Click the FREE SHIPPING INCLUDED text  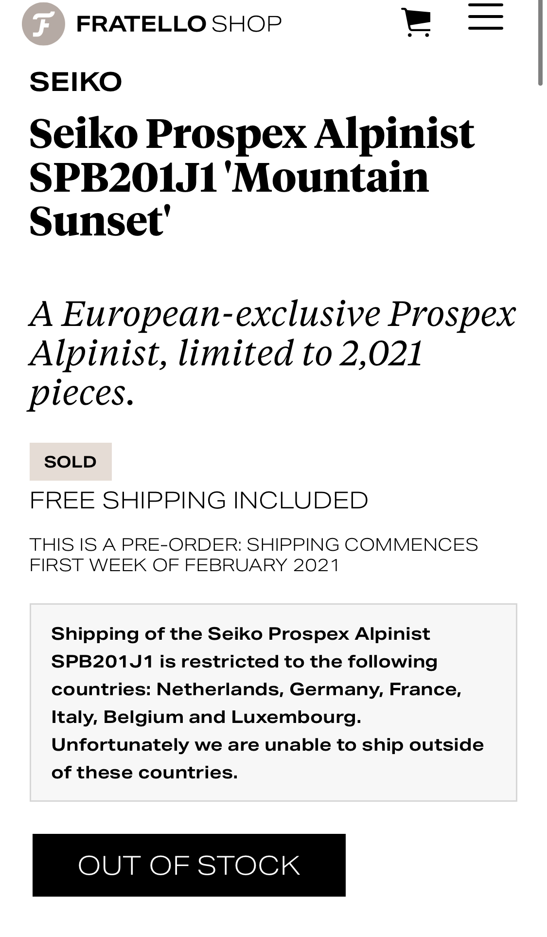pos(199,500)
